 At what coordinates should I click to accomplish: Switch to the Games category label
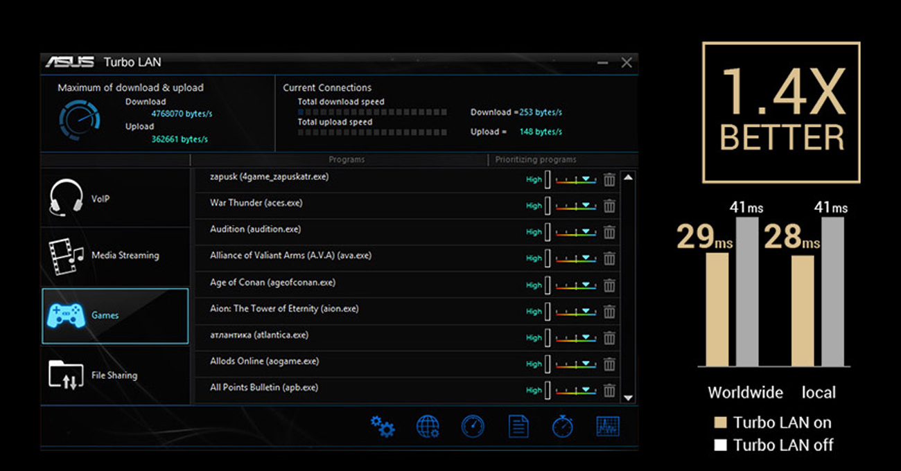coord(105,315)
